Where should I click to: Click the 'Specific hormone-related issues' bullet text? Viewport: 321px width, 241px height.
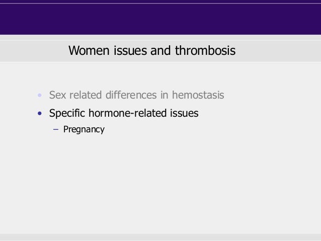pyautogui.click(x=124, y=113)
